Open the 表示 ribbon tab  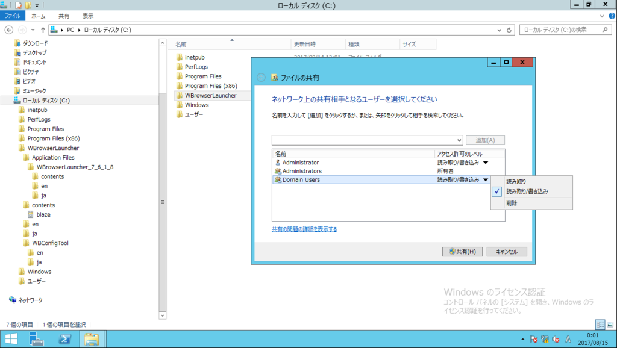88,16
